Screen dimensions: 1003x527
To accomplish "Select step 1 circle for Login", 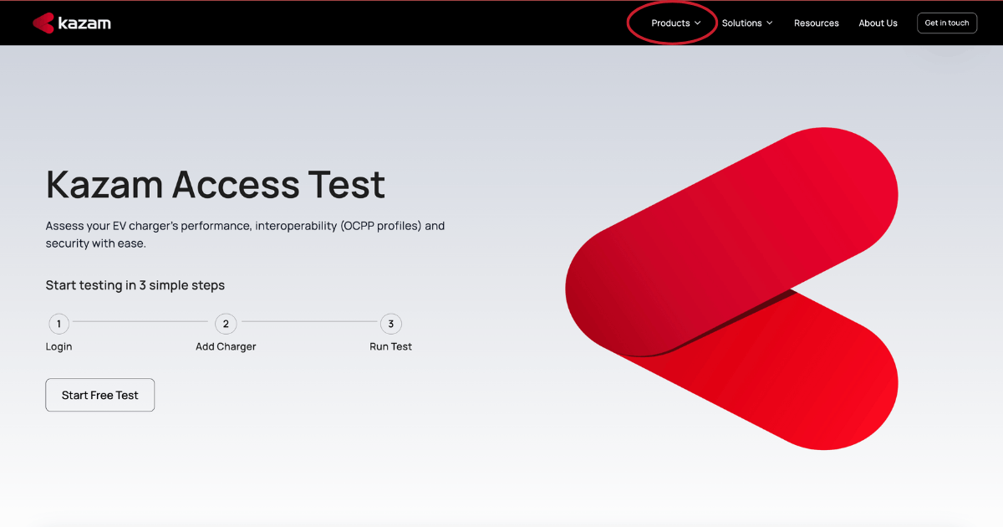I will point(59,324).
